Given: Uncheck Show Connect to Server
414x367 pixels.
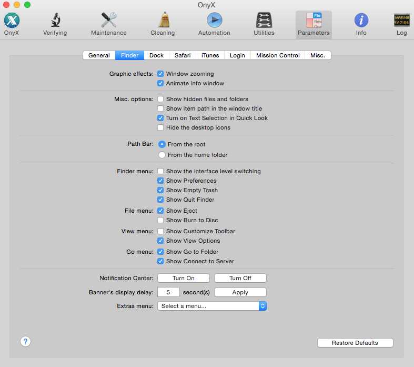Looking at the screenshot, I should coord(160,261).
